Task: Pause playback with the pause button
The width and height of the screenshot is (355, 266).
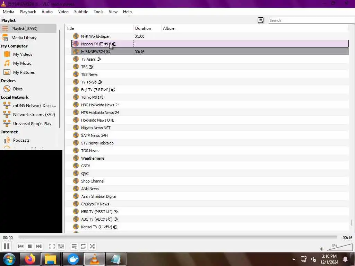Action: pos(7,246)
